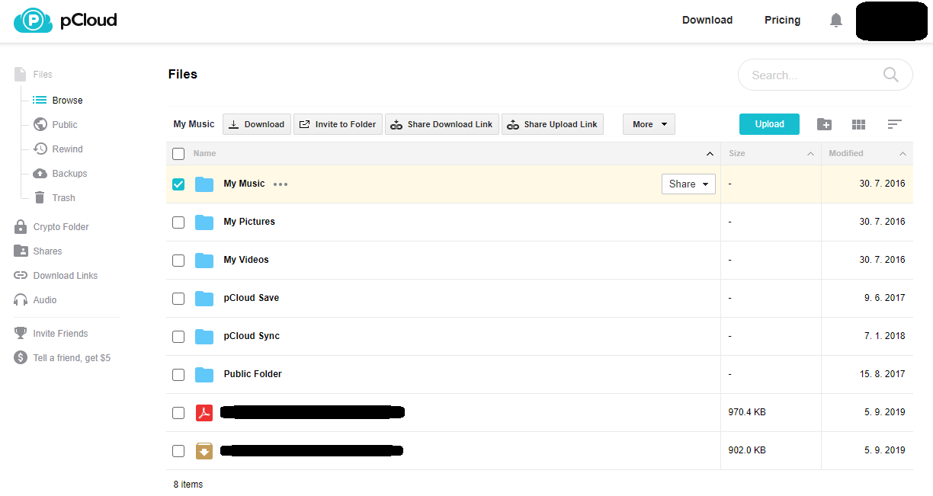
Task: Click the Public globe icon
Action: (40, 125)
